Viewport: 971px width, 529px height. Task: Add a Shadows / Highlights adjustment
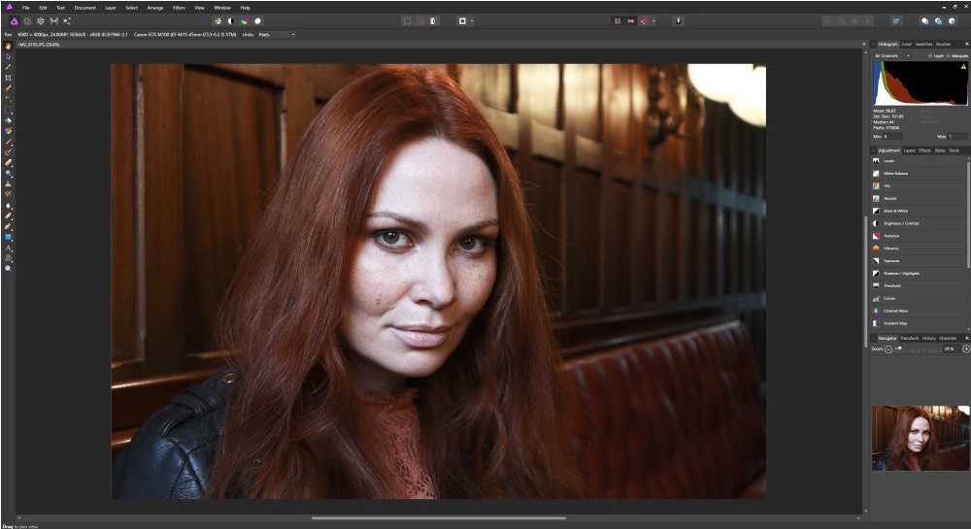tap(919, 273)
